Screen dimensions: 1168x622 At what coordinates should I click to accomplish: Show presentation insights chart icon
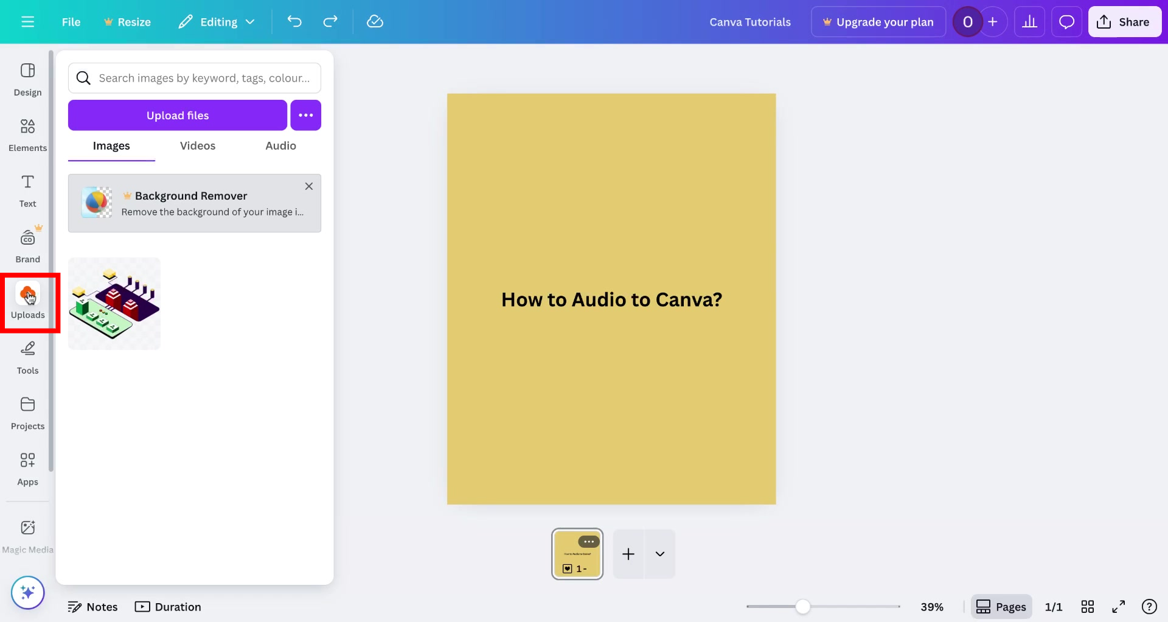pos(1029,21)
